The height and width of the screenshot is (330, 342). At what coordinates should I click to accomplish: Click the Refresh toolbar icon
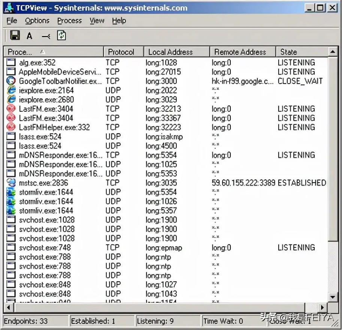coord(61,36)
